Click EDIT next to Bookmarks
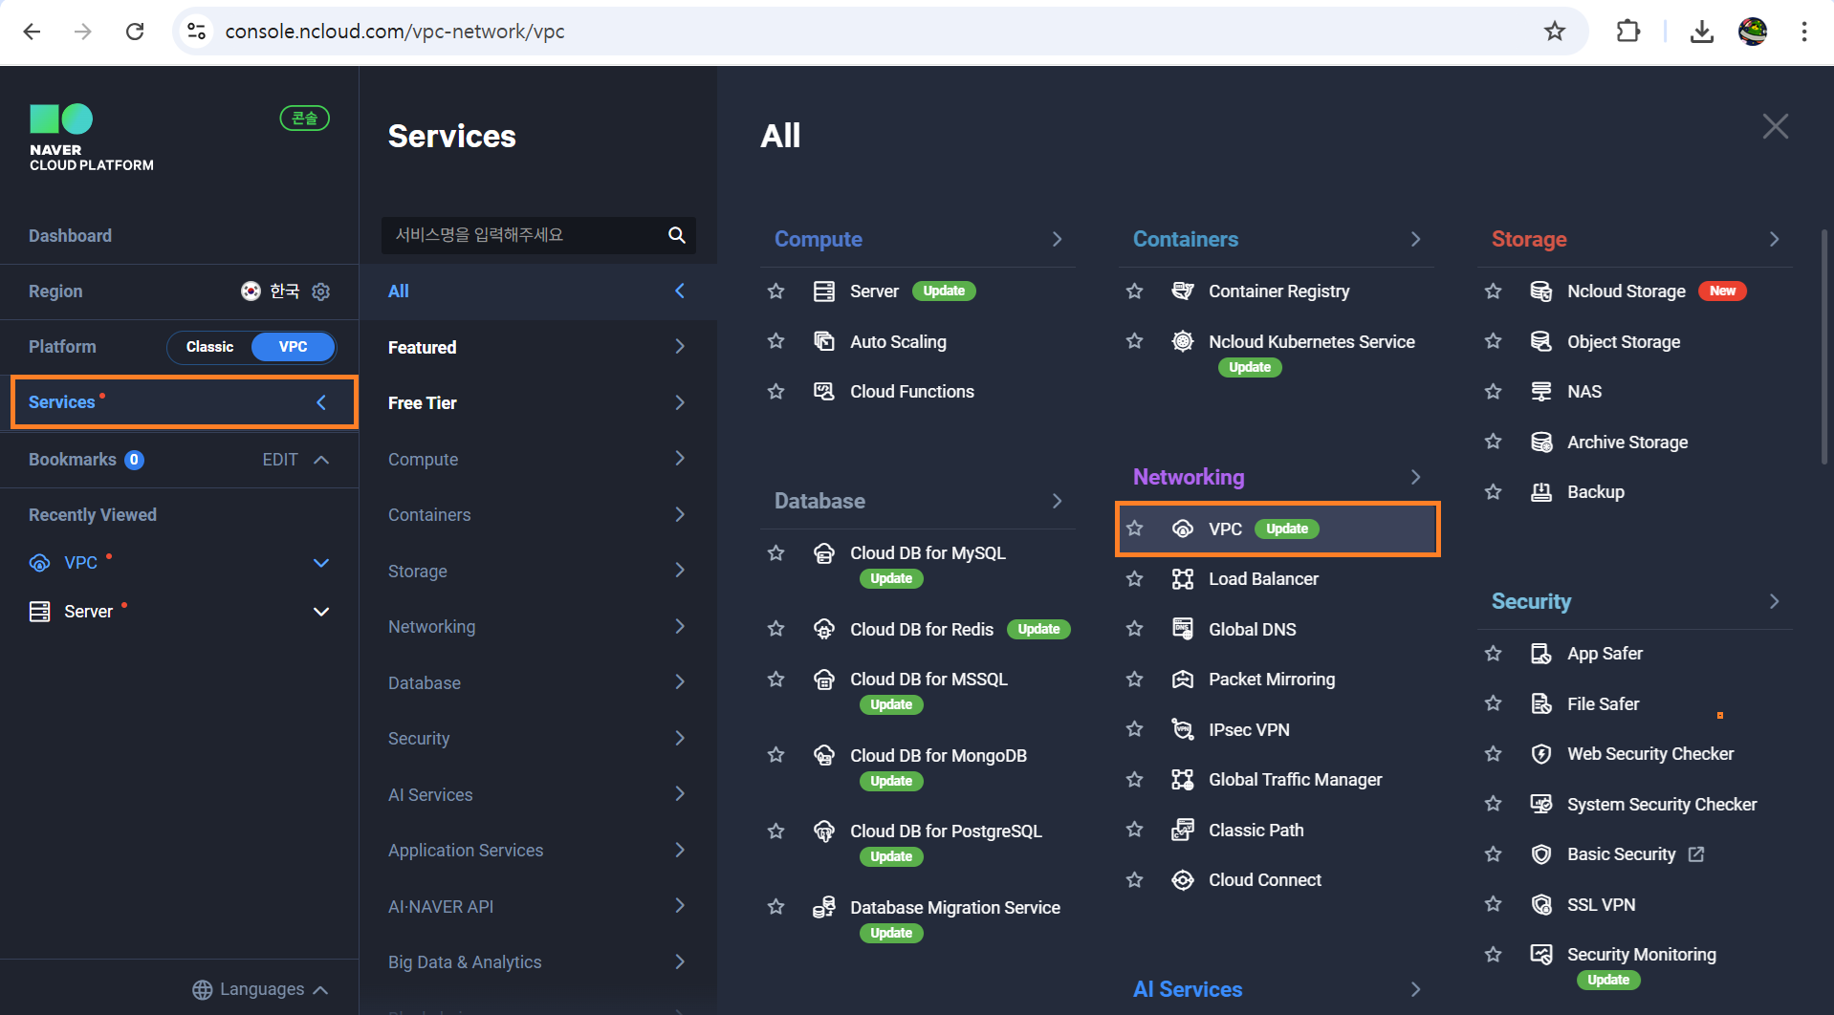 280,460
